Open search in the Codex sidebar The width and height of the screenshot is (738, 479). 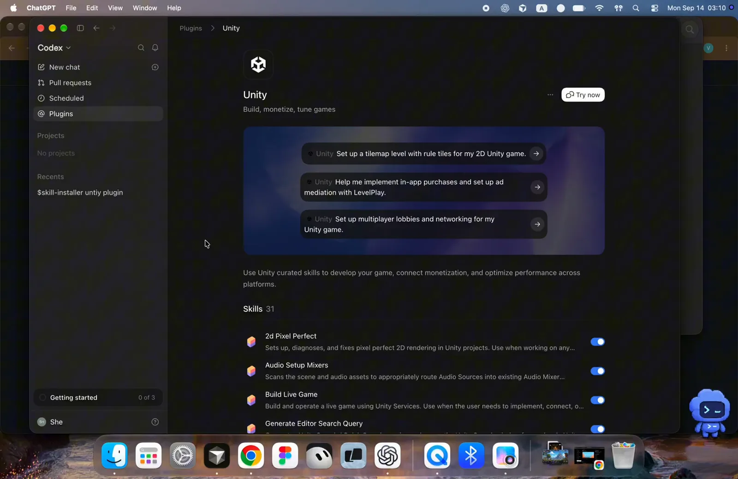141,48
